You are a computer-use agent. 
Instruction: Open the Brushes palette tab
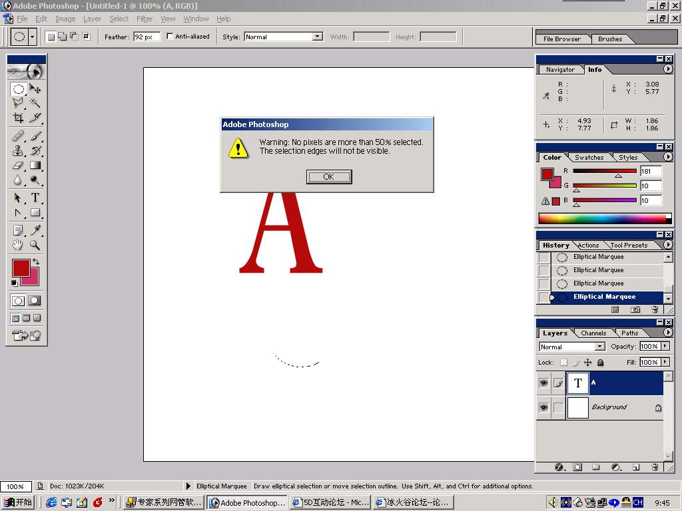click(x=610, y=39)
